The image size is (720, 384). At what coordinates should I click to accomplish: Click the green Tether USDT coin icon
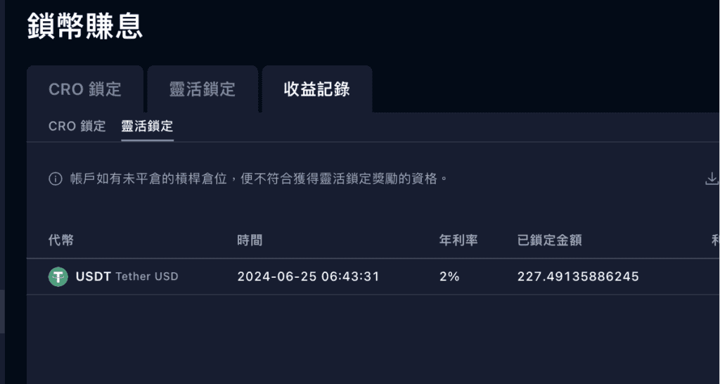coord(58,276)
